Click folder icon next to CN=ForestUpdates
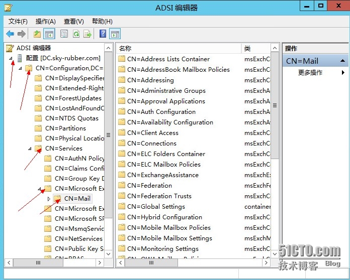350x280 pixels. pyautogui.click(x=38, y=98)
